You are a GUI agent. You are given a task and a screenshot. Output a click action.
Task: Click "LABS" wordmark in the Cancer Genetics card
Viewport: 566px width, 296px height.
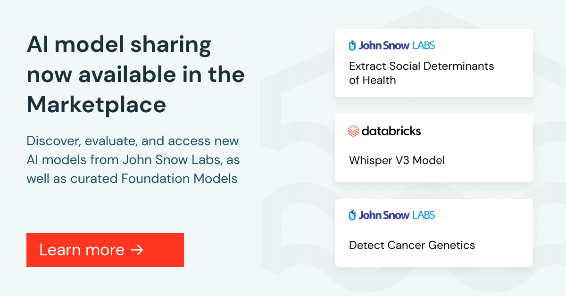point(424,215)
